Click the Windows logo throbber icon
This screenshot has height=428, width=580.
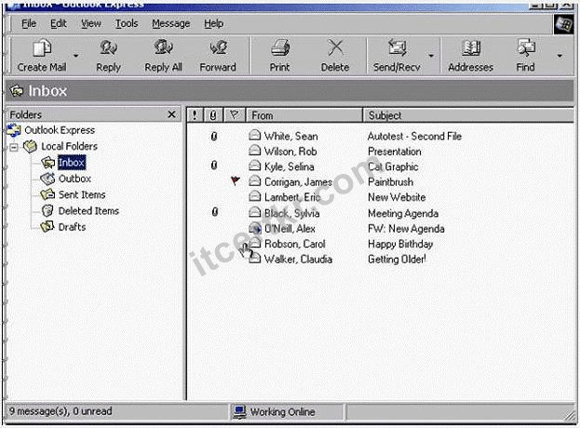point(563,24)
